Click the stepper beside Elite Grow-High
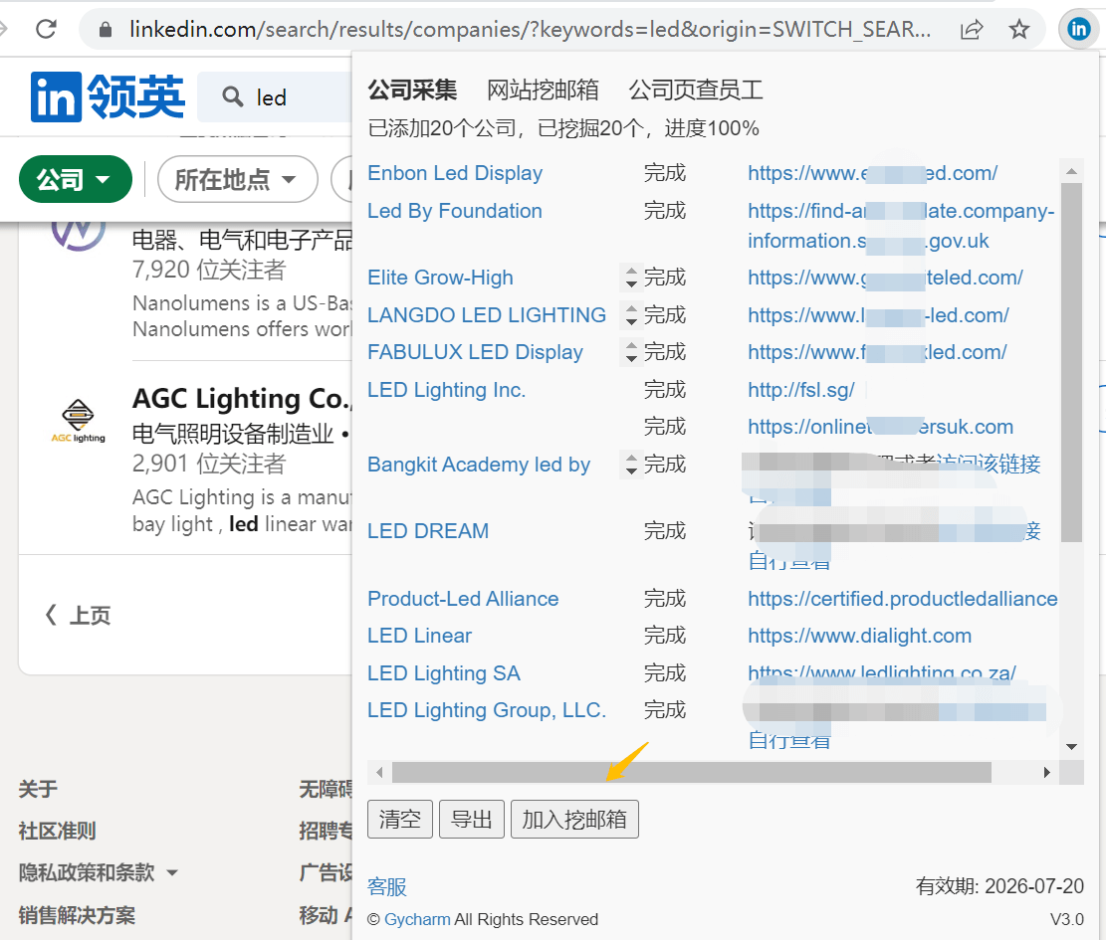Screen dimensions: 1106x940 pyautogui.click(x=631, y=278)
